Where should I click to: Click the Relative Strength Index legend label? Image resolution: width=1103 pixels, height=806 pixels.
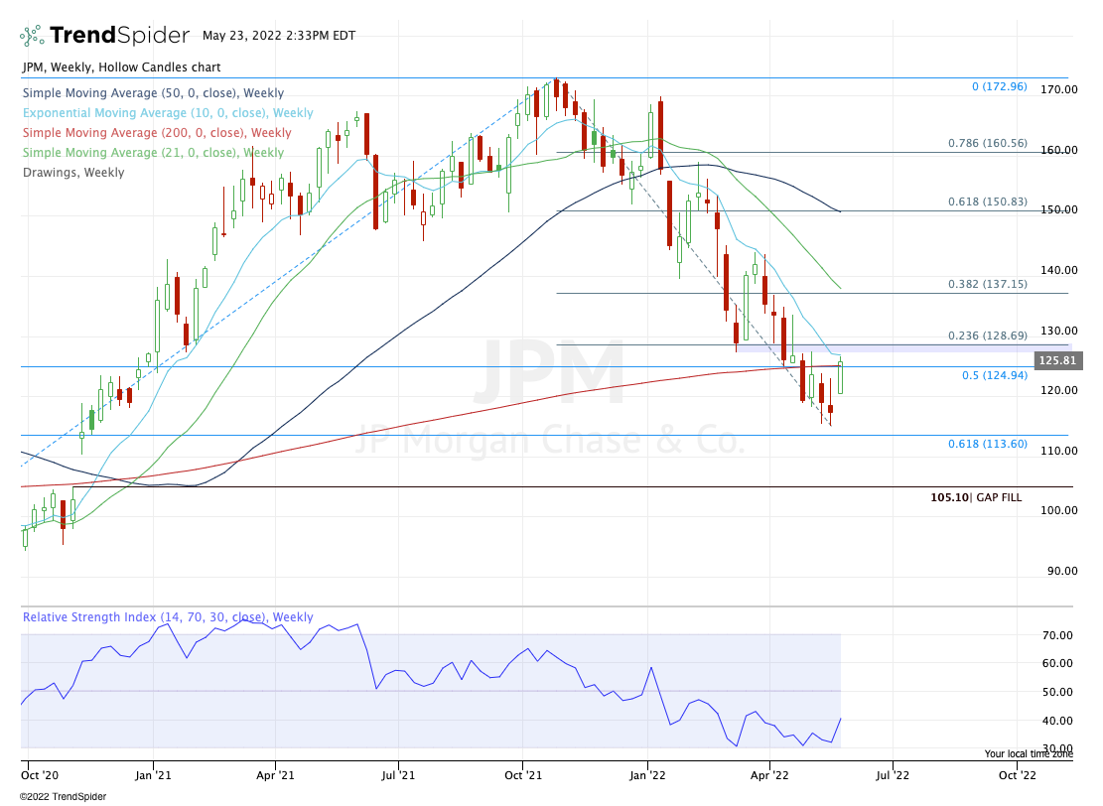(168, 616)
